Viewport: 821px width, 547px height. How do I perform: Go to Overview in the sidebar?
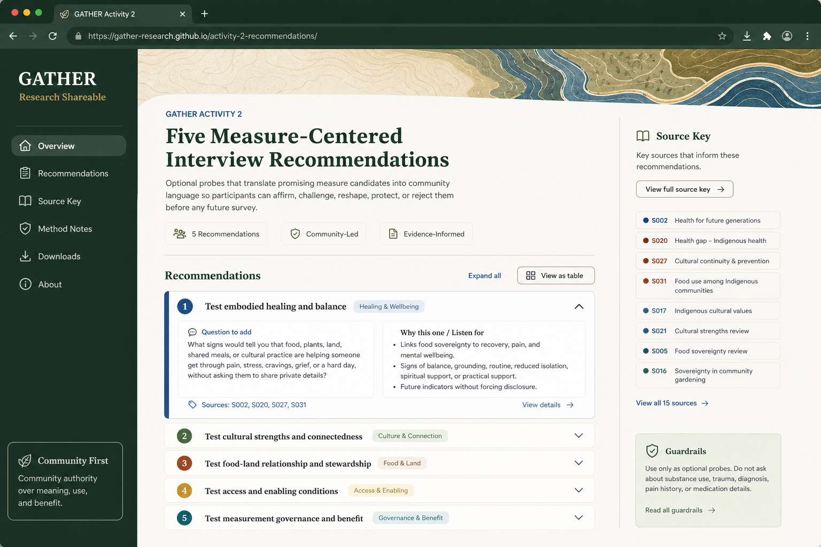point(68,146)
